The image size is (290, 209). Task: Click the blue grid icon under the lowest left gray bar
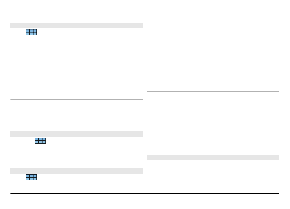point(31,177)
